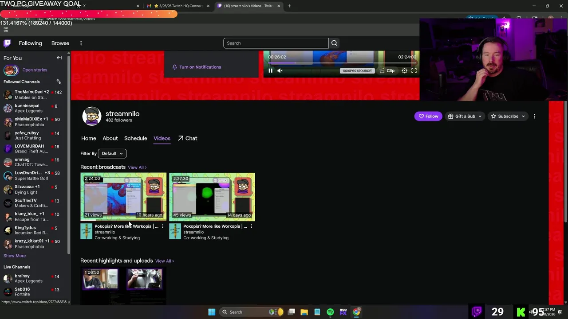Expand the Subscribe dropdown arrow
This screenshot has width=568, height=319.
tap(523, 116)
